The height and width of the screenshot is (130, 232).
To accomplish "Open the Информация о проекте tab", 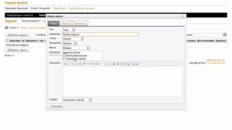I will 20,15.
